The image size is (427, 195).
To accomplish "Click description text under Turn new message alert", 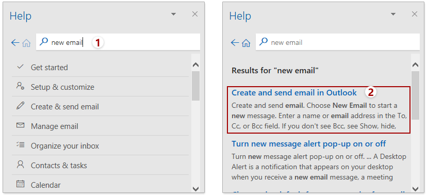I will point(319,167).
